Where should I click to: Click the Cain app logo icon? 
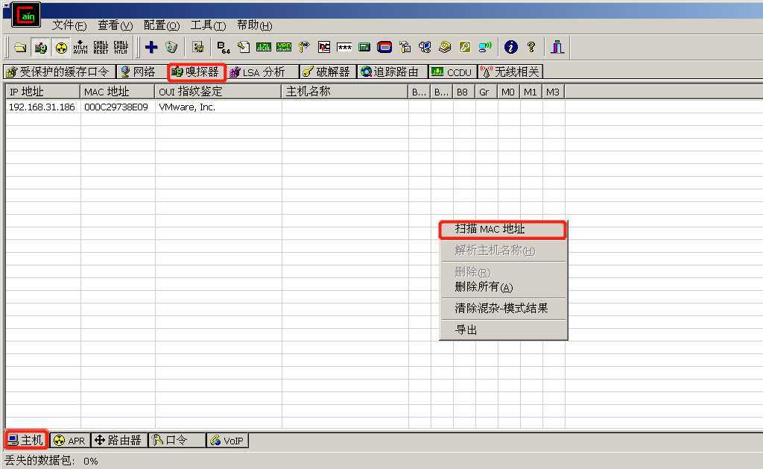(26, 15)
